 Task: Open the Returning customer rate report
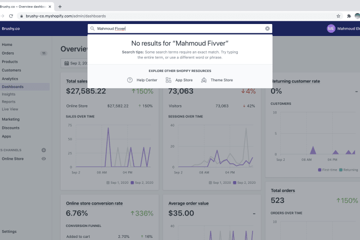tap(296, 81)
